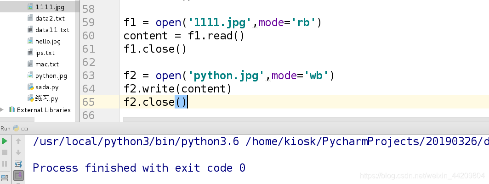Click the /usr/local/python3 command line in output
This screenshot has height=184, width=489.
261,142
